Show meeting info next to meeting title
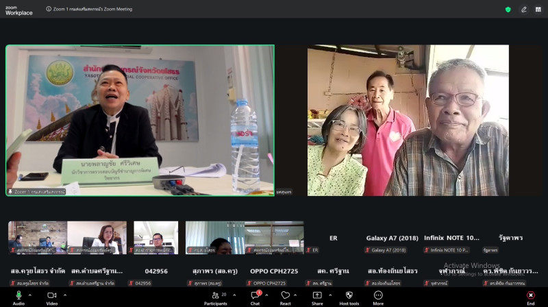Viewport: 548px width, 307px height. coord(49,9)
